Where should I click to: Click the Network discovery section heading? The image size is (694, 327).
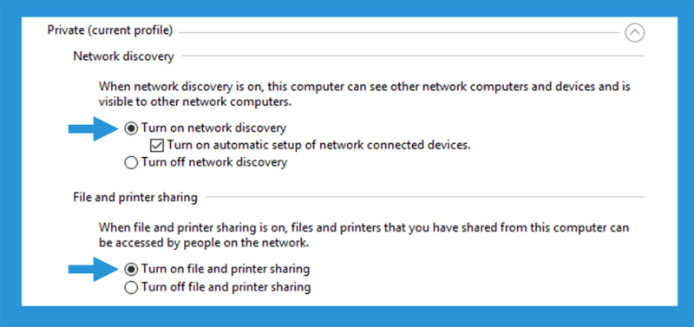(x=123, y=56)
